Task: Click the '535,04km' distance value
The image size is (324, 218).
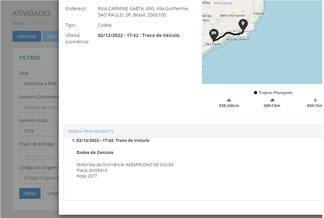Action: [x=229, y=106]
